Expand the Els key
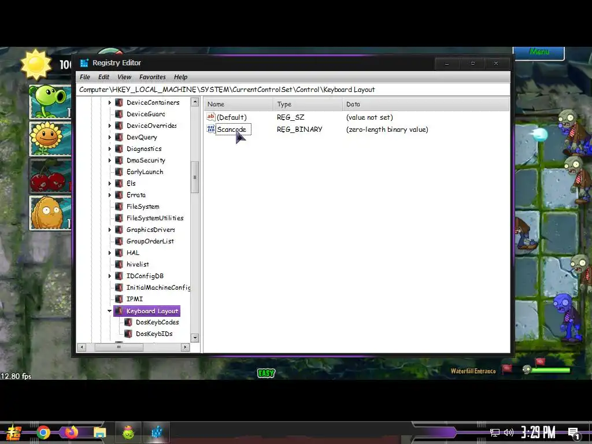 110,183
